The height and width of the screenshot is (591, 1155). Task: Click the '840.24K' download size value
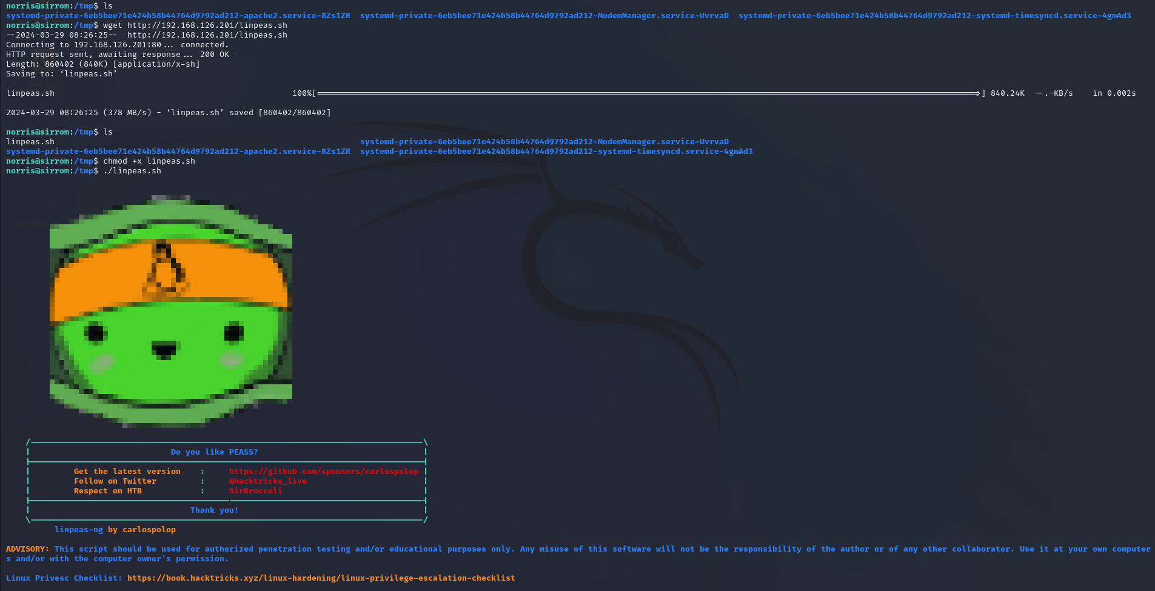1008,93
